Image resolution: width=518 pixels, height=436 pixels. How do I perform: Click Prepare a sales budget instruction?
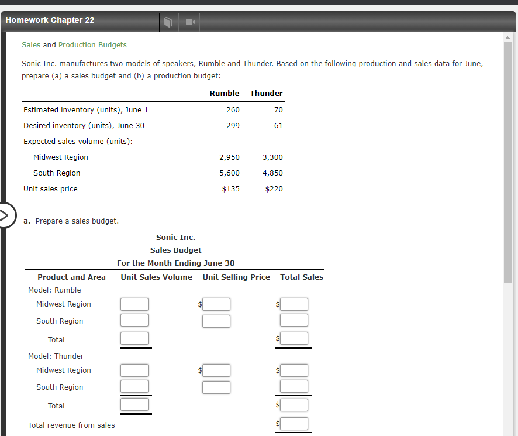pos(77,221)
